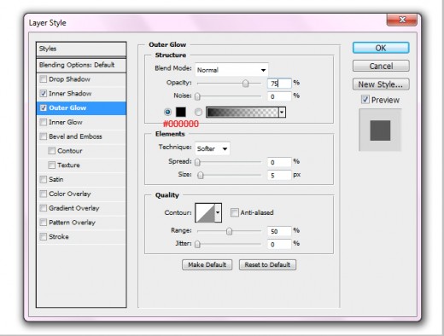The image size is (444, 336).
Task: Open the Technique dropdown
Action: pos(213,148)
